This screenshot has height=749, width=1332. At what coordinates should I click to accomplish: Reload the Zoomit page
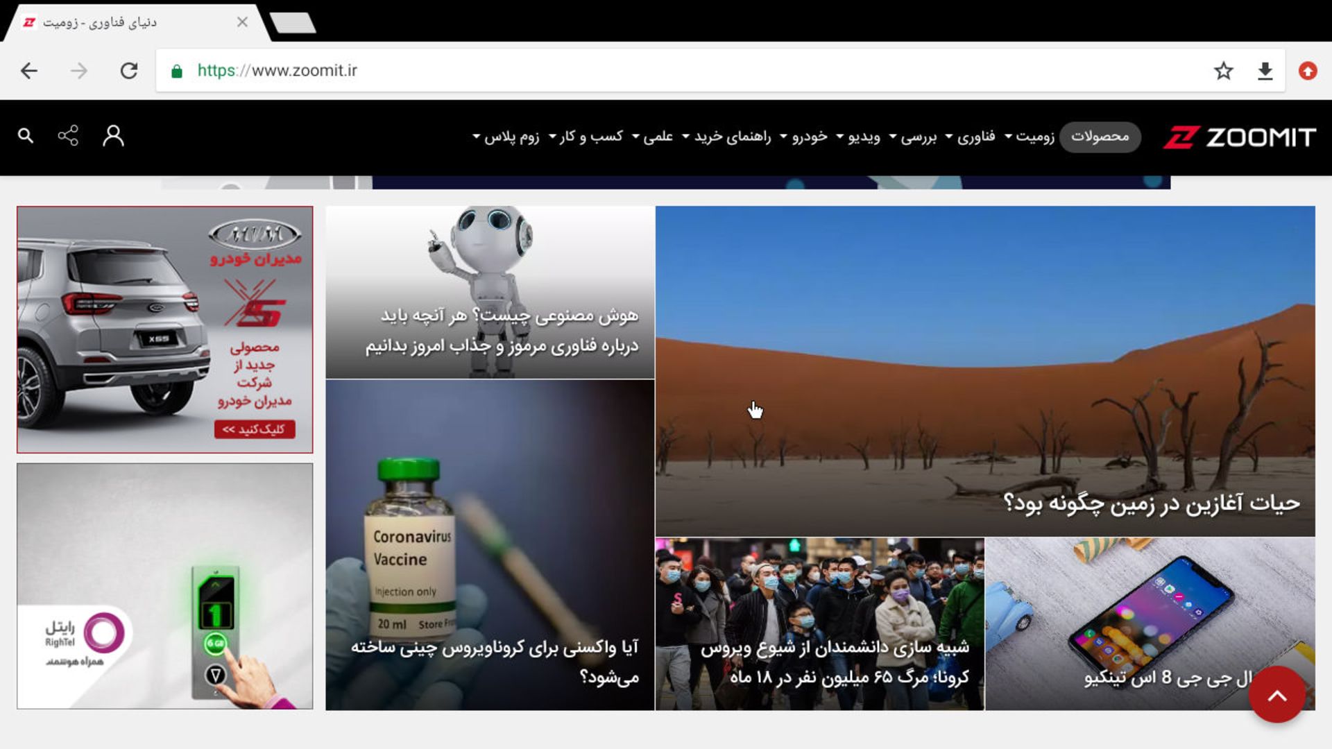pos(130,70)
